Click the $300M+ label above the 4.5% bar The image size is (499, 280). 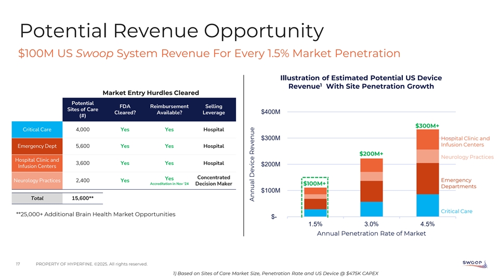coord(427,125)
